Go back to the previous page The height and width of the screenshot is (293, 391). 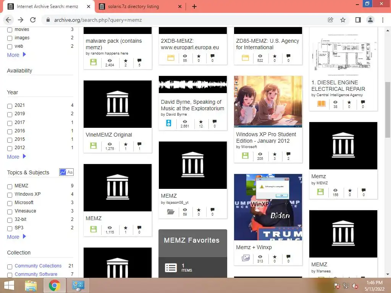[8, 20]
